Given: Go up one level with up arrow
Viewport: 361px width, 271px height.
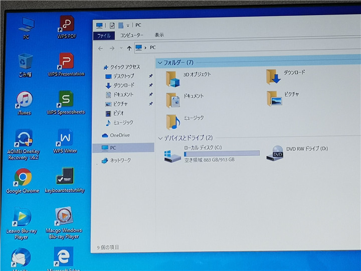Looking at the screenshot, I should pyautogui.click(x=129, y=48).
